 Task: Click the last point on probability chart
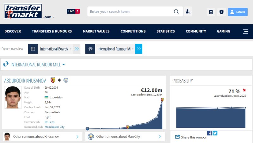pos(245,108)
